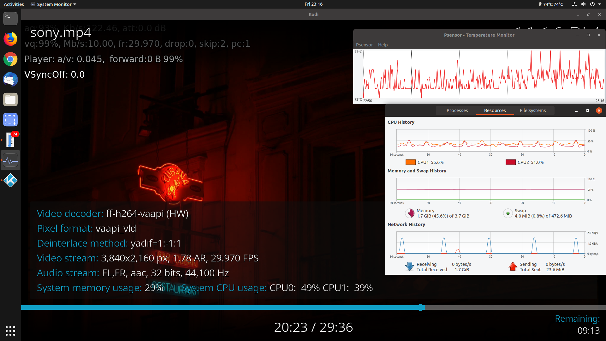
Task: Click the Receiving blue arrow icon
Action: point(409,266)
